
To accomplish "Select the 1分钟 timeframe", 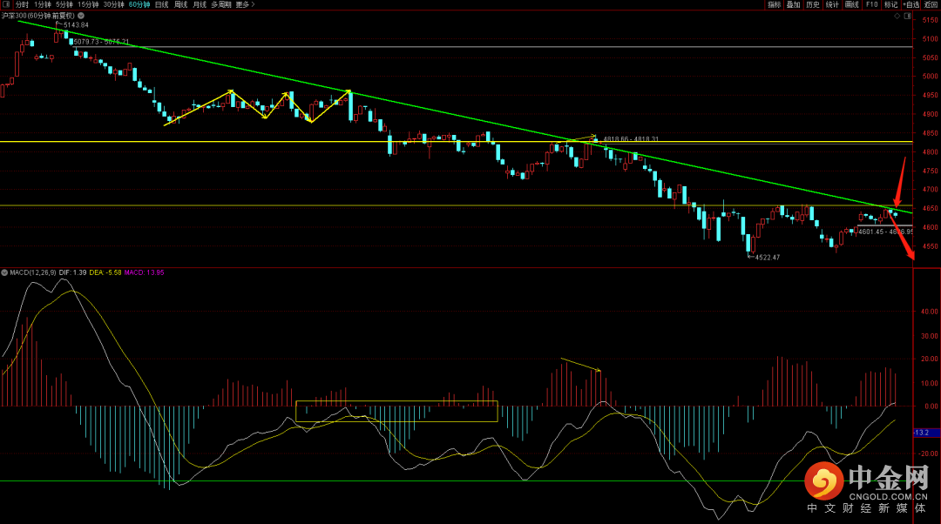I will coord(42,4).
